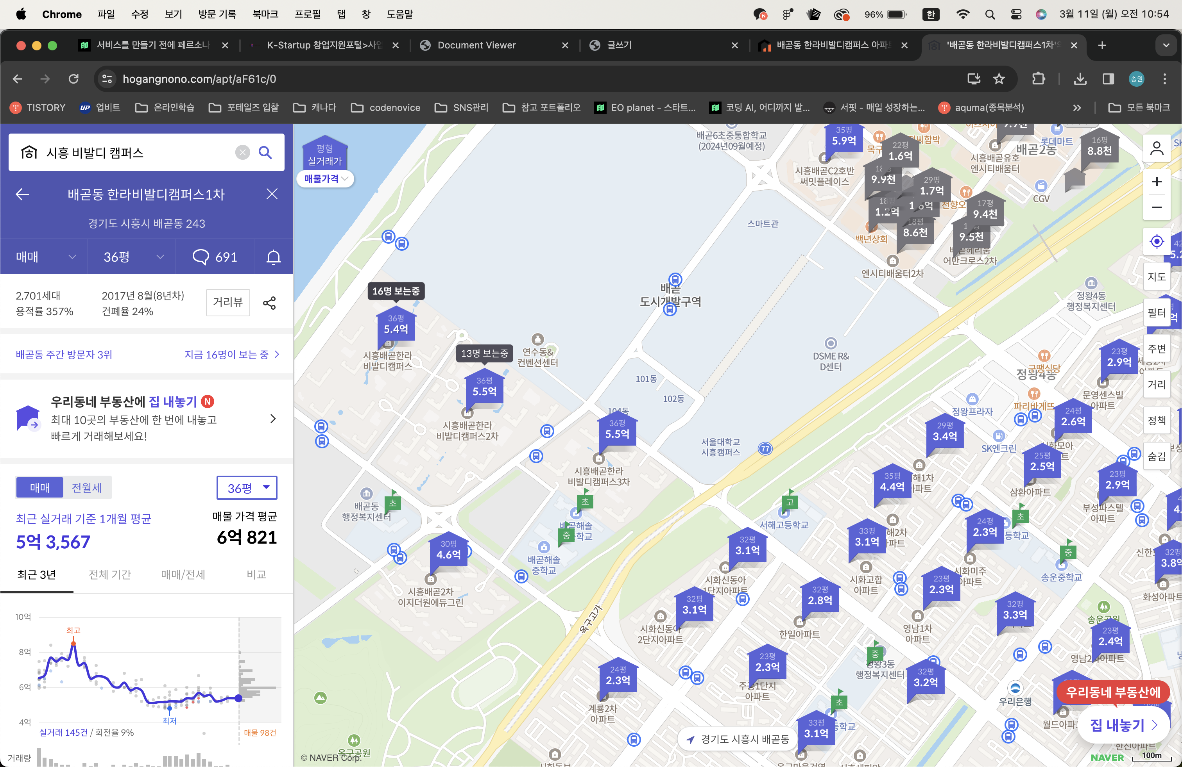Zoom out on the map

[1157, 207]
